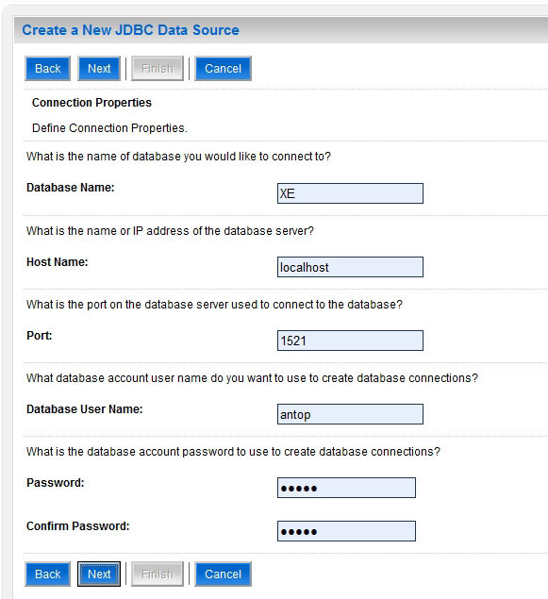The width and height of the screenshot is (548, 599).
Task: Focus the Database Name field containing XE
Action: pyautogui.click(x=350, y=193)
